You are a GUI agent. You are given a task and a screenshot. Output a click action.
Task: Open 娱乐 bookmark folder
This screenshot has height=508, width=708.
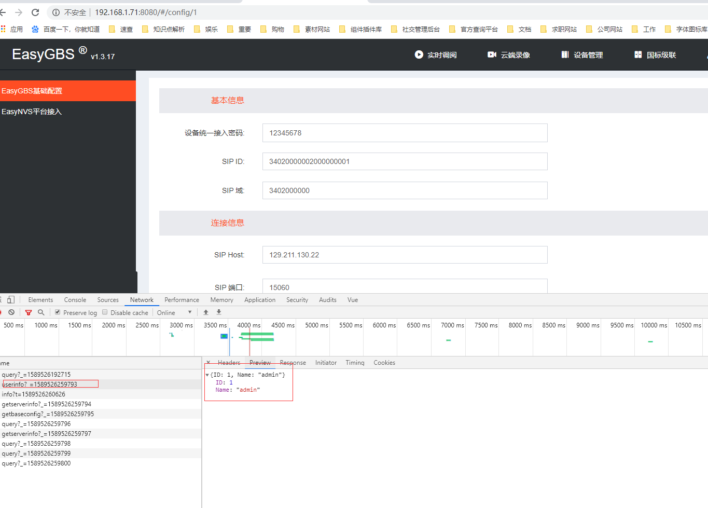point(205,30)
